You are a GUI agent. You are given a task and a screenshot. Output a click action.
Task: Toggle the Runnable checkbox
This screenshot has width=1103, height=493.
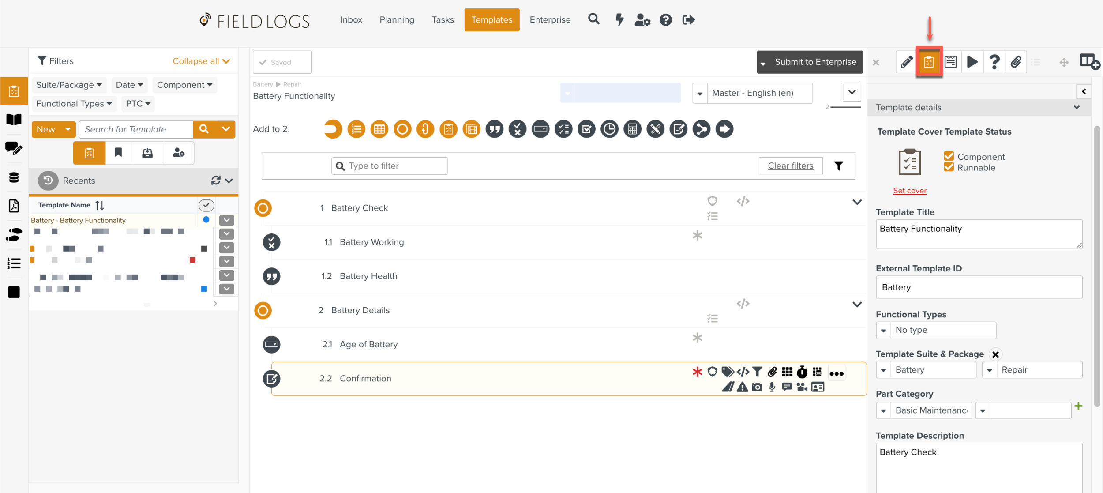click(x=949, y=167)
